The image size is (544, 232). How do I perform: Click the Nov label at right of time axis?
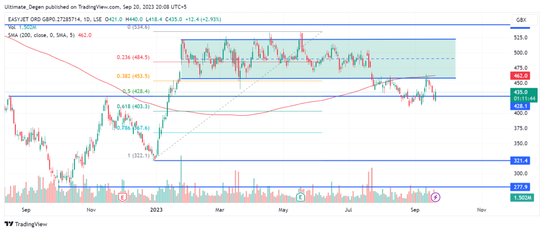click(481, 210)
